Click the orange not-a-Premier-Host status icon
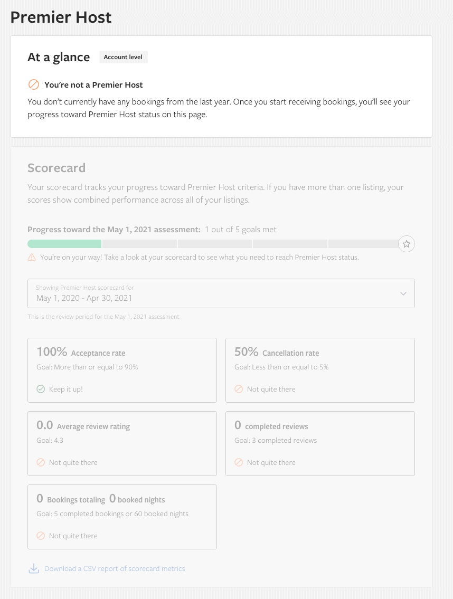Viewport: 453px width, 599px height. pos(34,84)
